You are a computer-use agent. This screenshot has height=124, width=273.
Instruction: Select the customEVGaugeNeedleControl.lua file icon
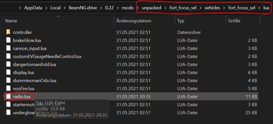(8, 56)
